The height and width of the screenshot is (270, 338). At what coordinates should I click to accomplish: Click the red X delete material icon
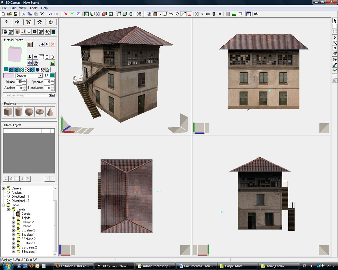coord(53,44)
